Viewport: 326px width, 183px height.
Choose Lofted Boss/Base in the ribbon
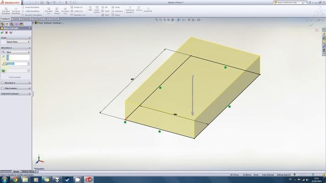pyautogui.click(x=31, y=11)
